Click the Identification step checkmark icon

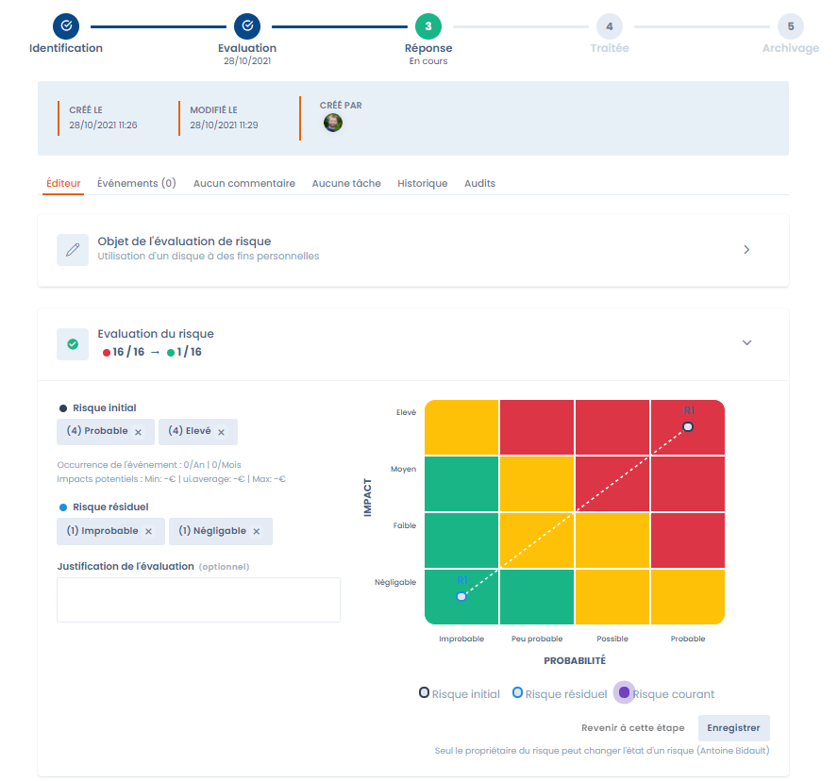click(66, 25)
